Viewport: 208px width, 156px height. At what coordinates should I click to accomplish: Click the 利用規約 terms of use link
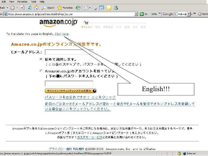(78, 149)
